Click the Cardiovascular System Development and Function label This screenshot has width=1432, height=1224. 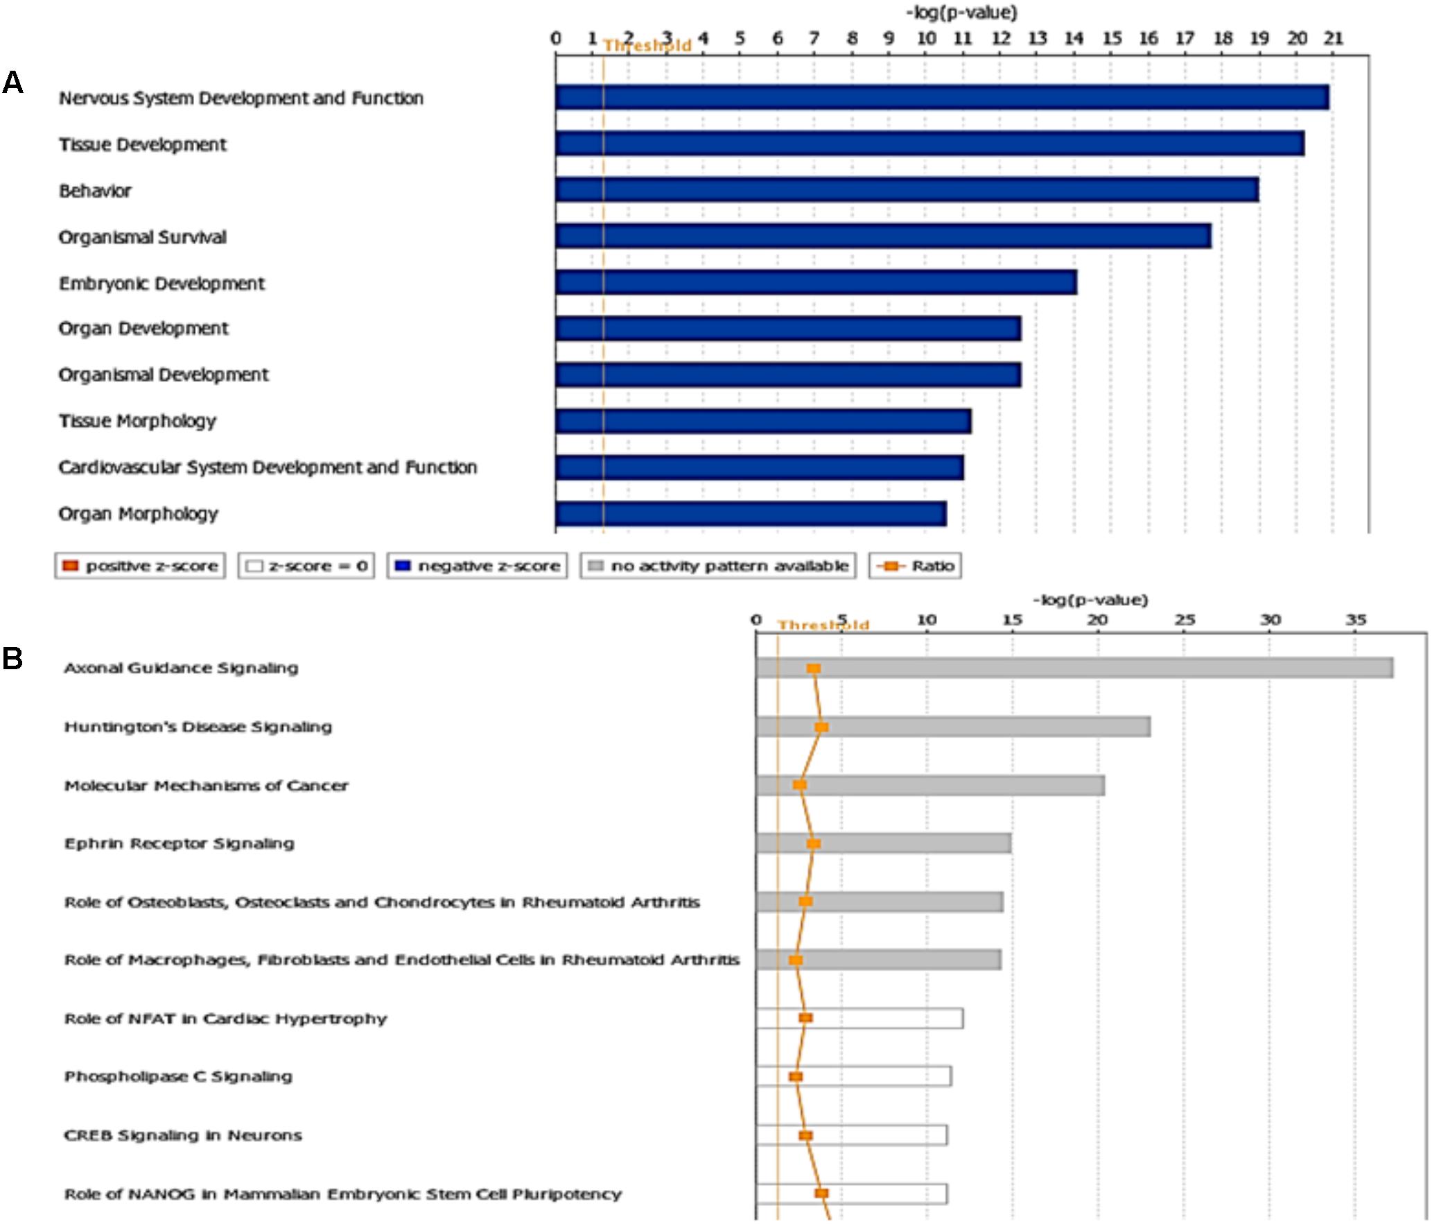[x=268, y=468]
